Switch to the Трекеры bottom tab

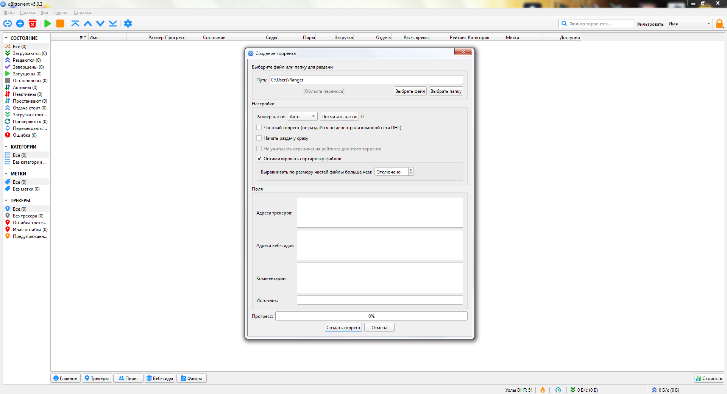point(97,378)
